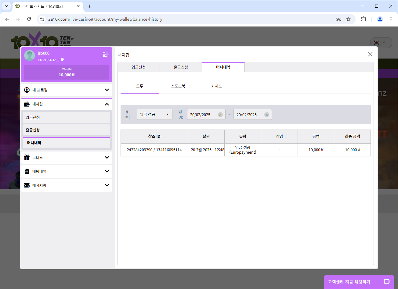This screenshot has height=289, width=398.
Task: Bookmark this page with the star icon
Action: click(348, 19)
